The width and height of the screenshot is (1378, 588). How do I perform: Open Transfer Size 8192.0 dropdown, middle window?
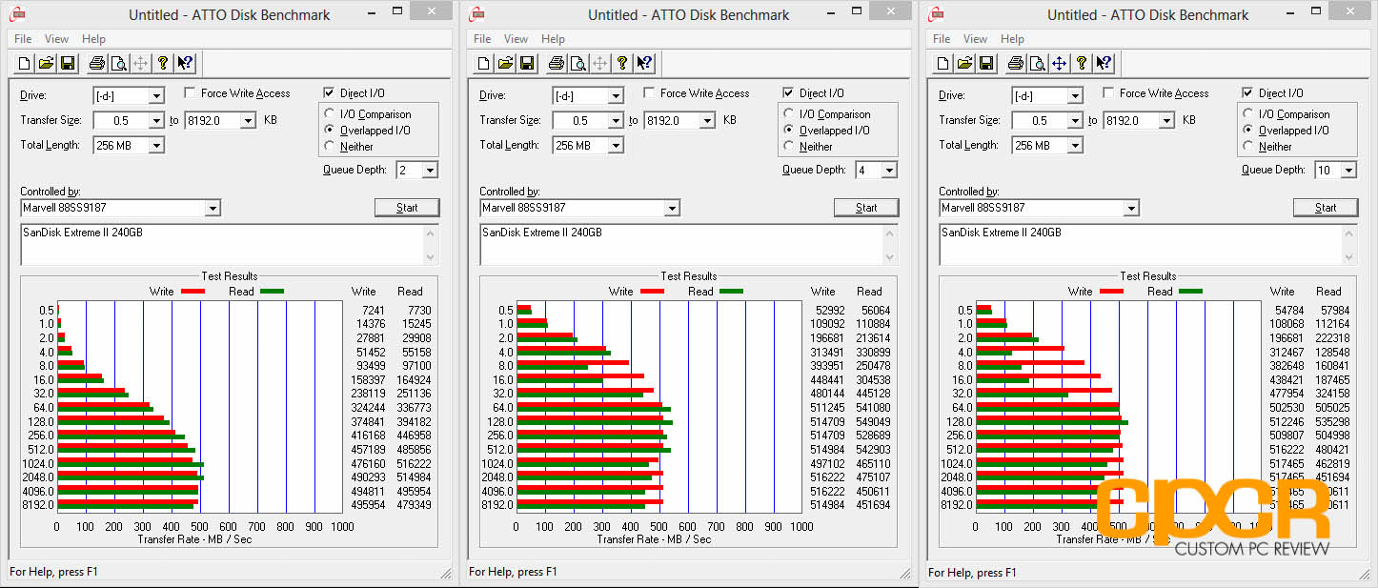coord(707,120)
